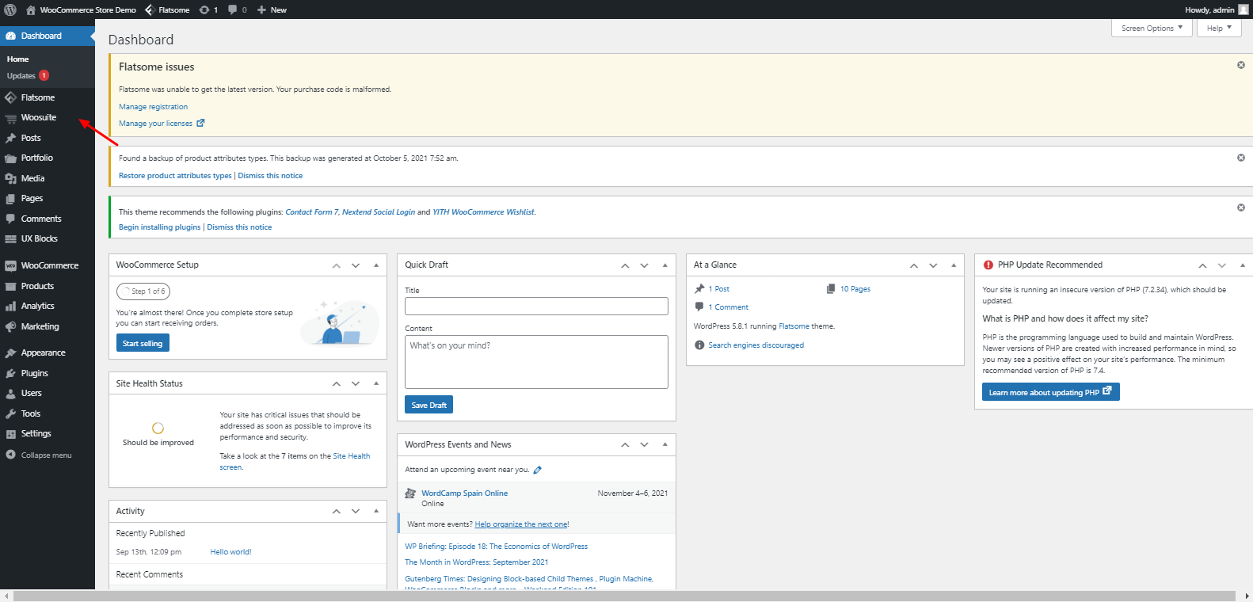Click the Flatsome diamond icon in admin bar
Viewport: 1253px width, 602px height.
click(149, 10)
